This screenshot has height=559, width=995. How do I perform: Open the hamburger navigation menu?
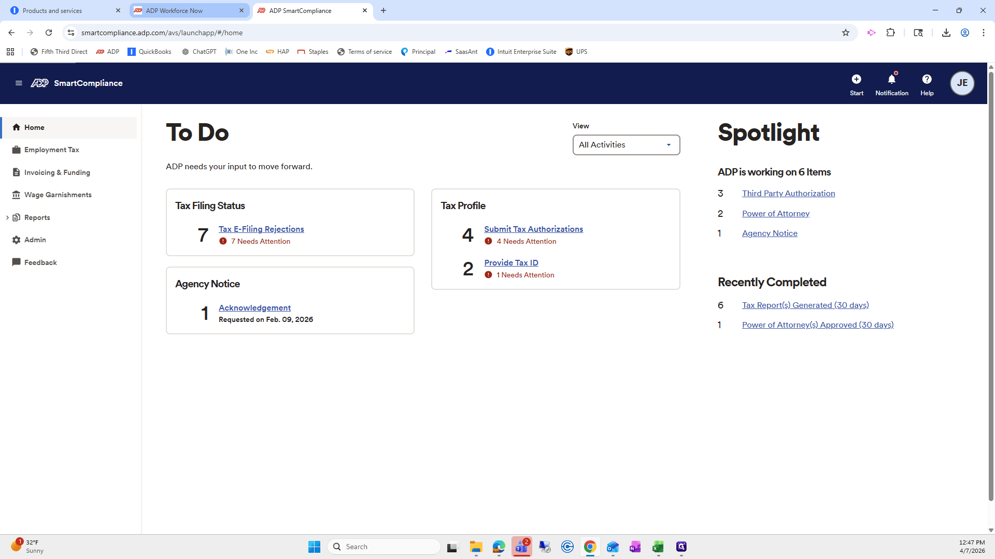click(19, 83)
